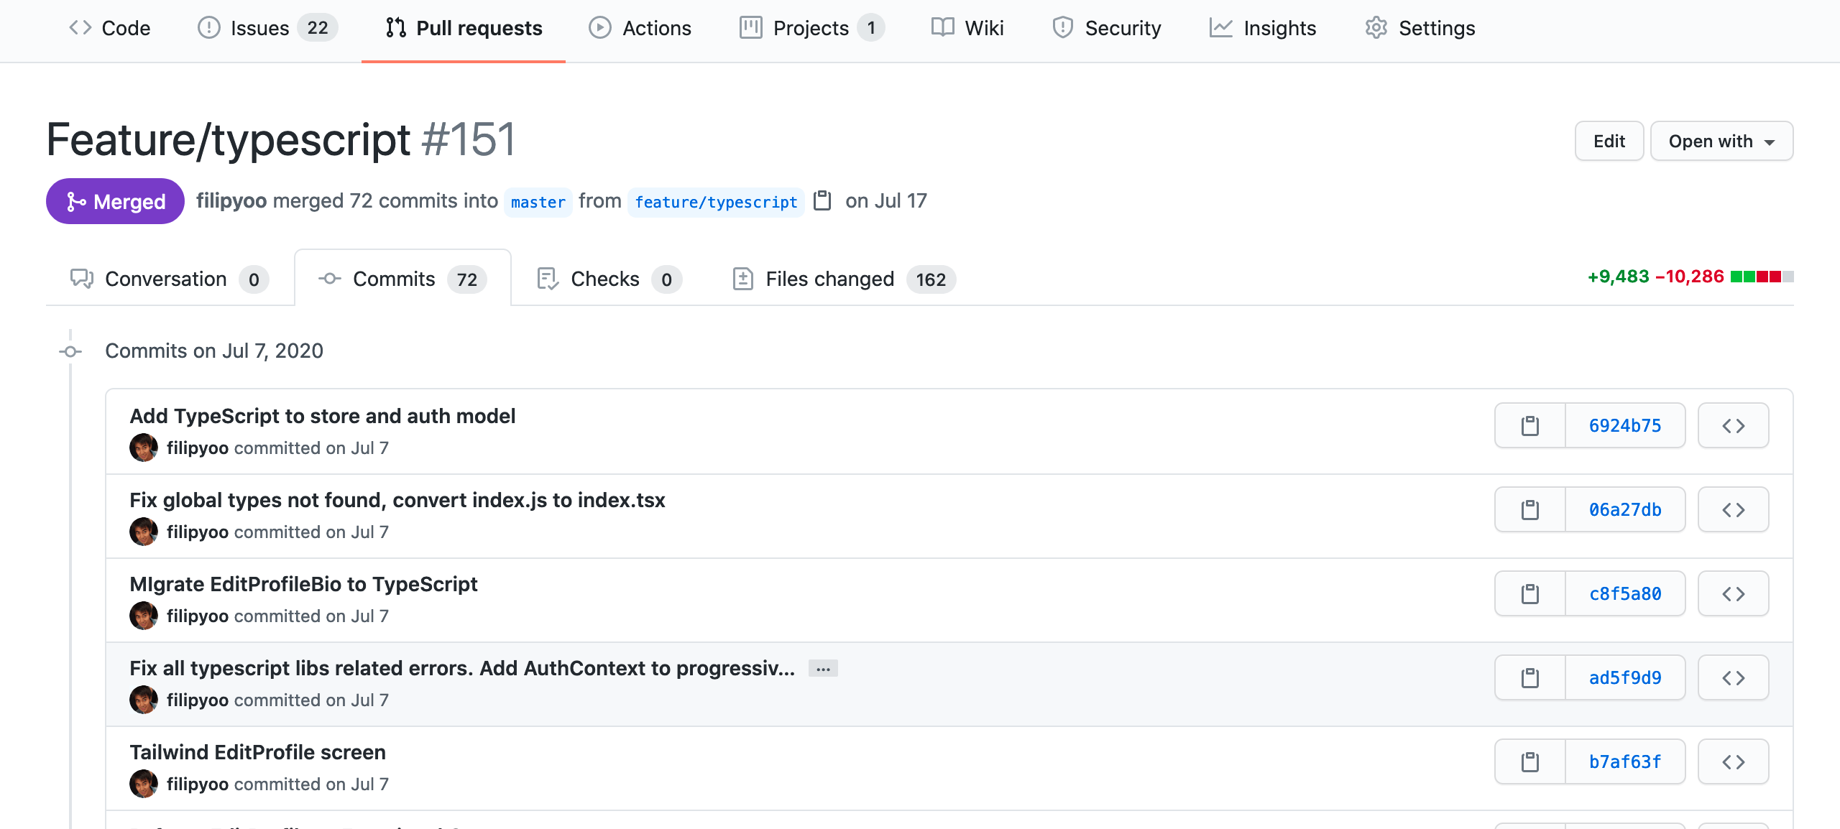Copy SHA for commit c8f5a80
The width and height of the screenshot is (1840, 829).
click(1530, 593)
